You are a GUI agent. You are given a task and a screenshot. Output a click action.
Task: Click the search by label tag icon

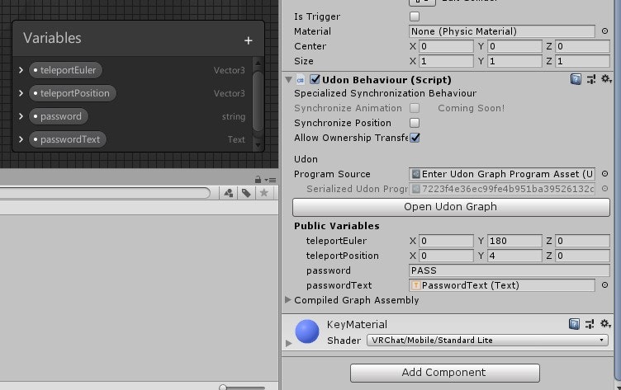[x=246, y=193]
